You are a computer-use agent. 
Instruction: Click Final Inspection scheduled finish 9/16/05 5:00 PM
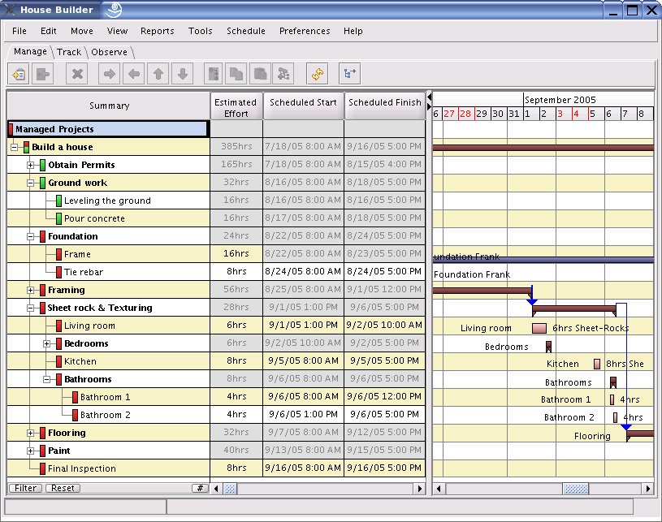(385, 468)
